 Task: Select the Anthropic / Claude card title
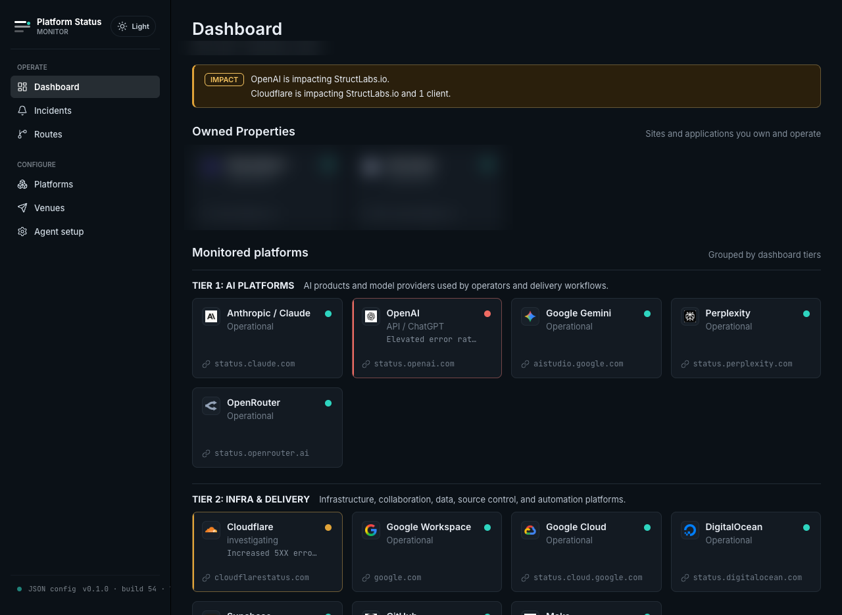[268, 313]
